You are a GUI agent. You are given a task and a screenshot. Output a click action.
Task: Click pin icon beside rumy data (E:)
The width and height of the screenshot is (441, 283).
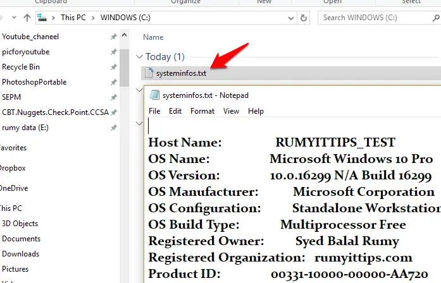(113, 128)
